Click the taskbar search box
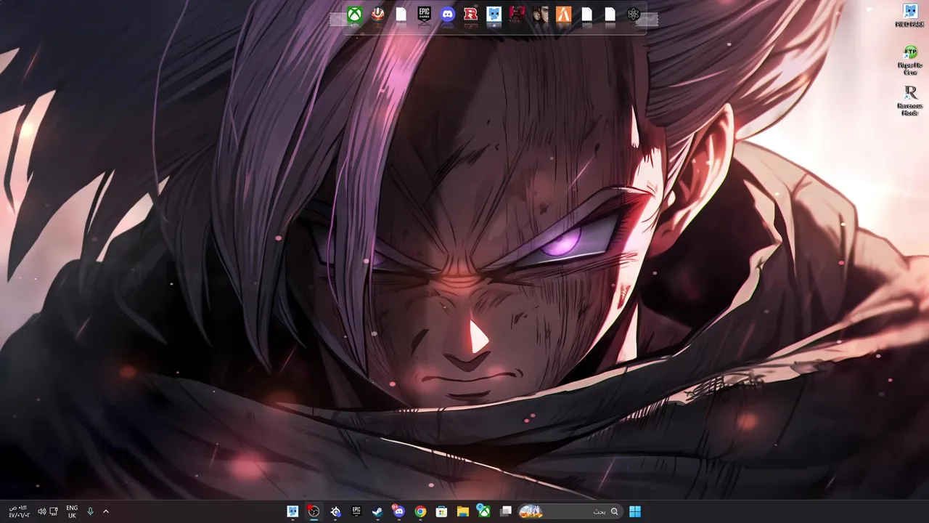The image size is (929, 523). pos(570,511)
